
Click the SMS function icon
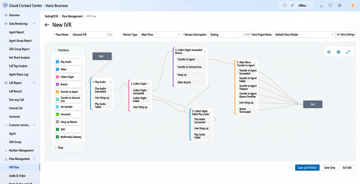[57, 129]
